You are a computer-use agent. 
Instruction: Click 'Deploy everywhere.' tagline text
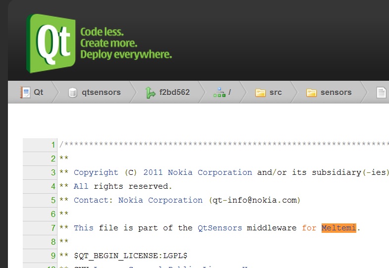(x=126, y=54)
